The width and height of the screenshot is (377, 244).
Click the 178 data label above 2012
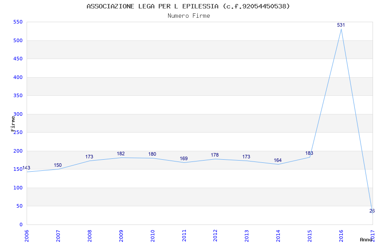215,155
